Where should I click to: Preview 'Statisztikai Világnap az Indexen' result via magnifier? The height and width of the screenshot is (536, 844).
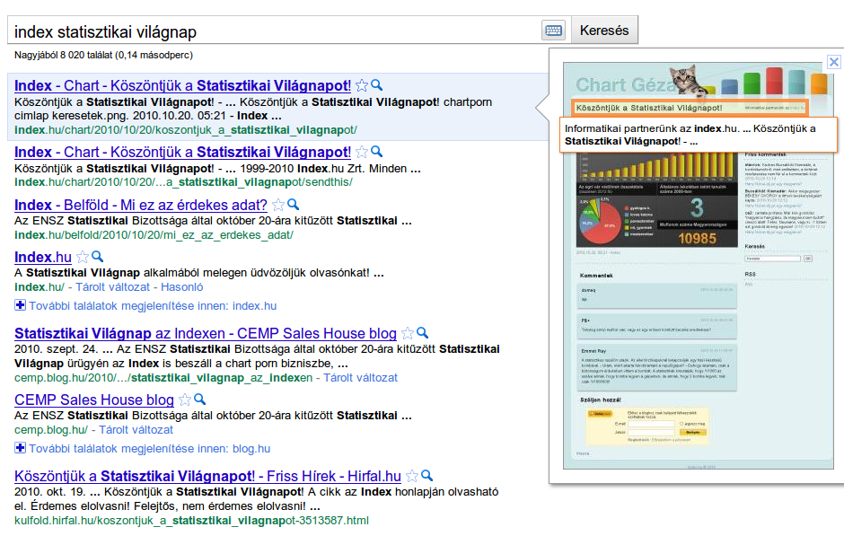423,333
